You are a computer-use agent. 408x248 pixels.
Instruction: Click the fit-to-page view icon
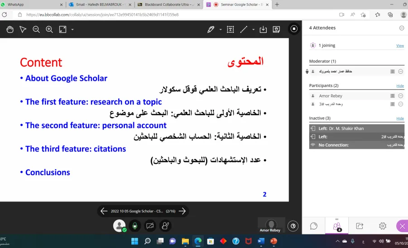[x=62, y=29]
